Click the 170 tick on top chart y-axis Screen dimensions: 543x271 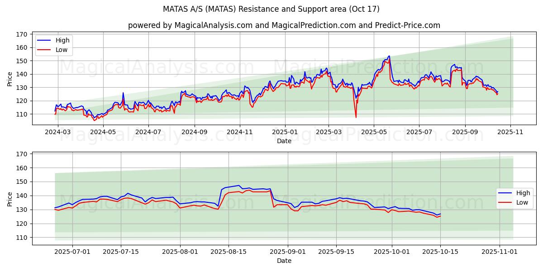(x=21, y=34)
